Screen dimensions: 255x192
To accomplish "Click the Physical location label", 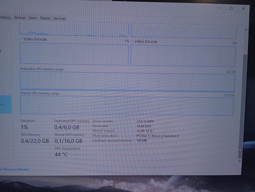I will 105,135.
